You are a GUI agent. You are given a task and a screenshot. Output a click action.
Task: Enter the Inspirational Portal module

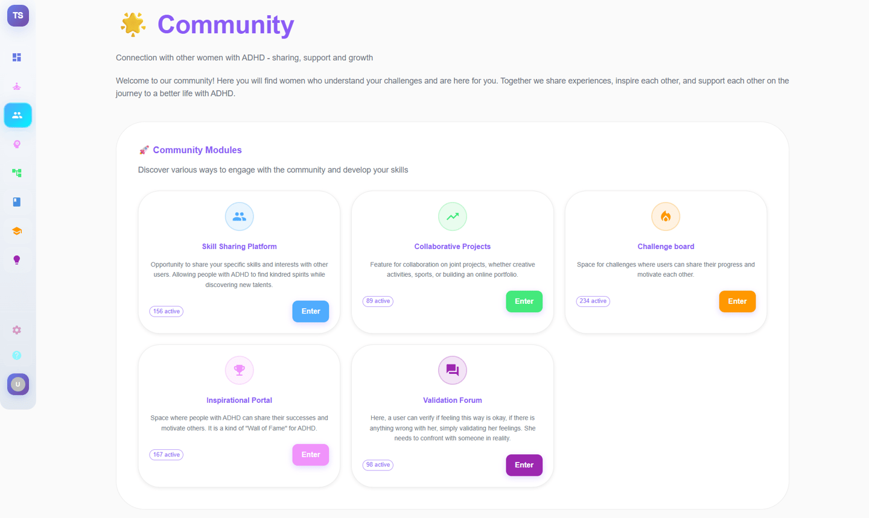click(310, 455)
